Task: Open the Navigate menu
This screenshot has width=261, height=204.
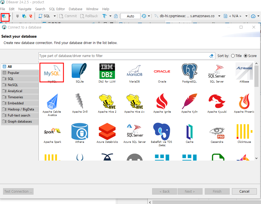Action: click(25, 9)
